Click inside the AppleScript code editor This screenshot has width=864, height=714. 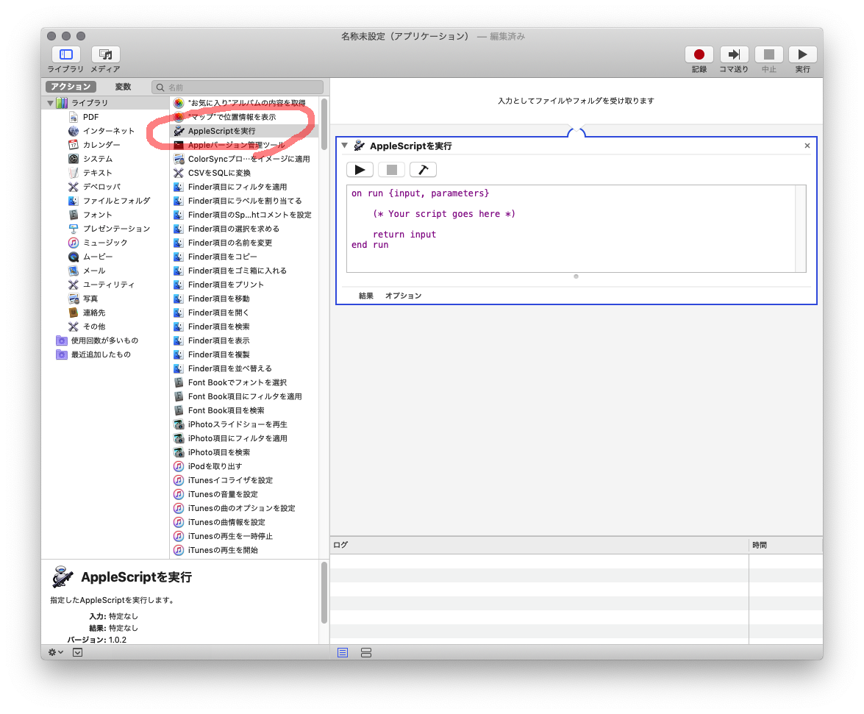tap(571, 229)
